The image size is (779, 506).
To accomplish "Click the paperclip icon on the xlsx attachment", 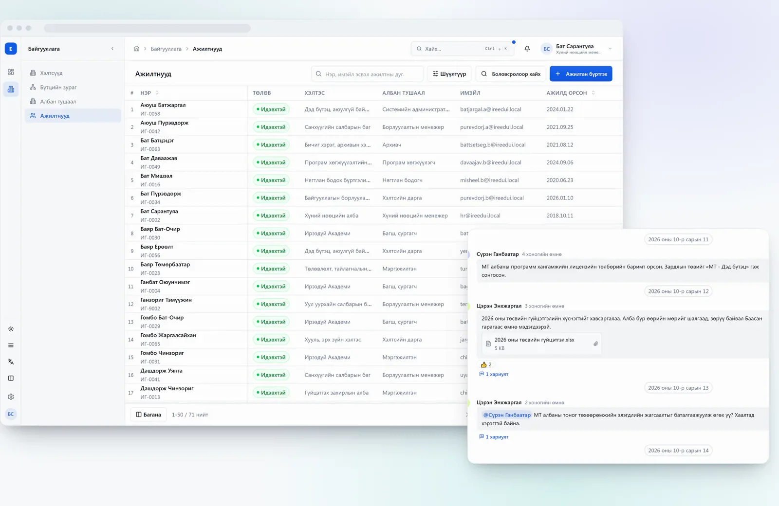I will [595, 343].
